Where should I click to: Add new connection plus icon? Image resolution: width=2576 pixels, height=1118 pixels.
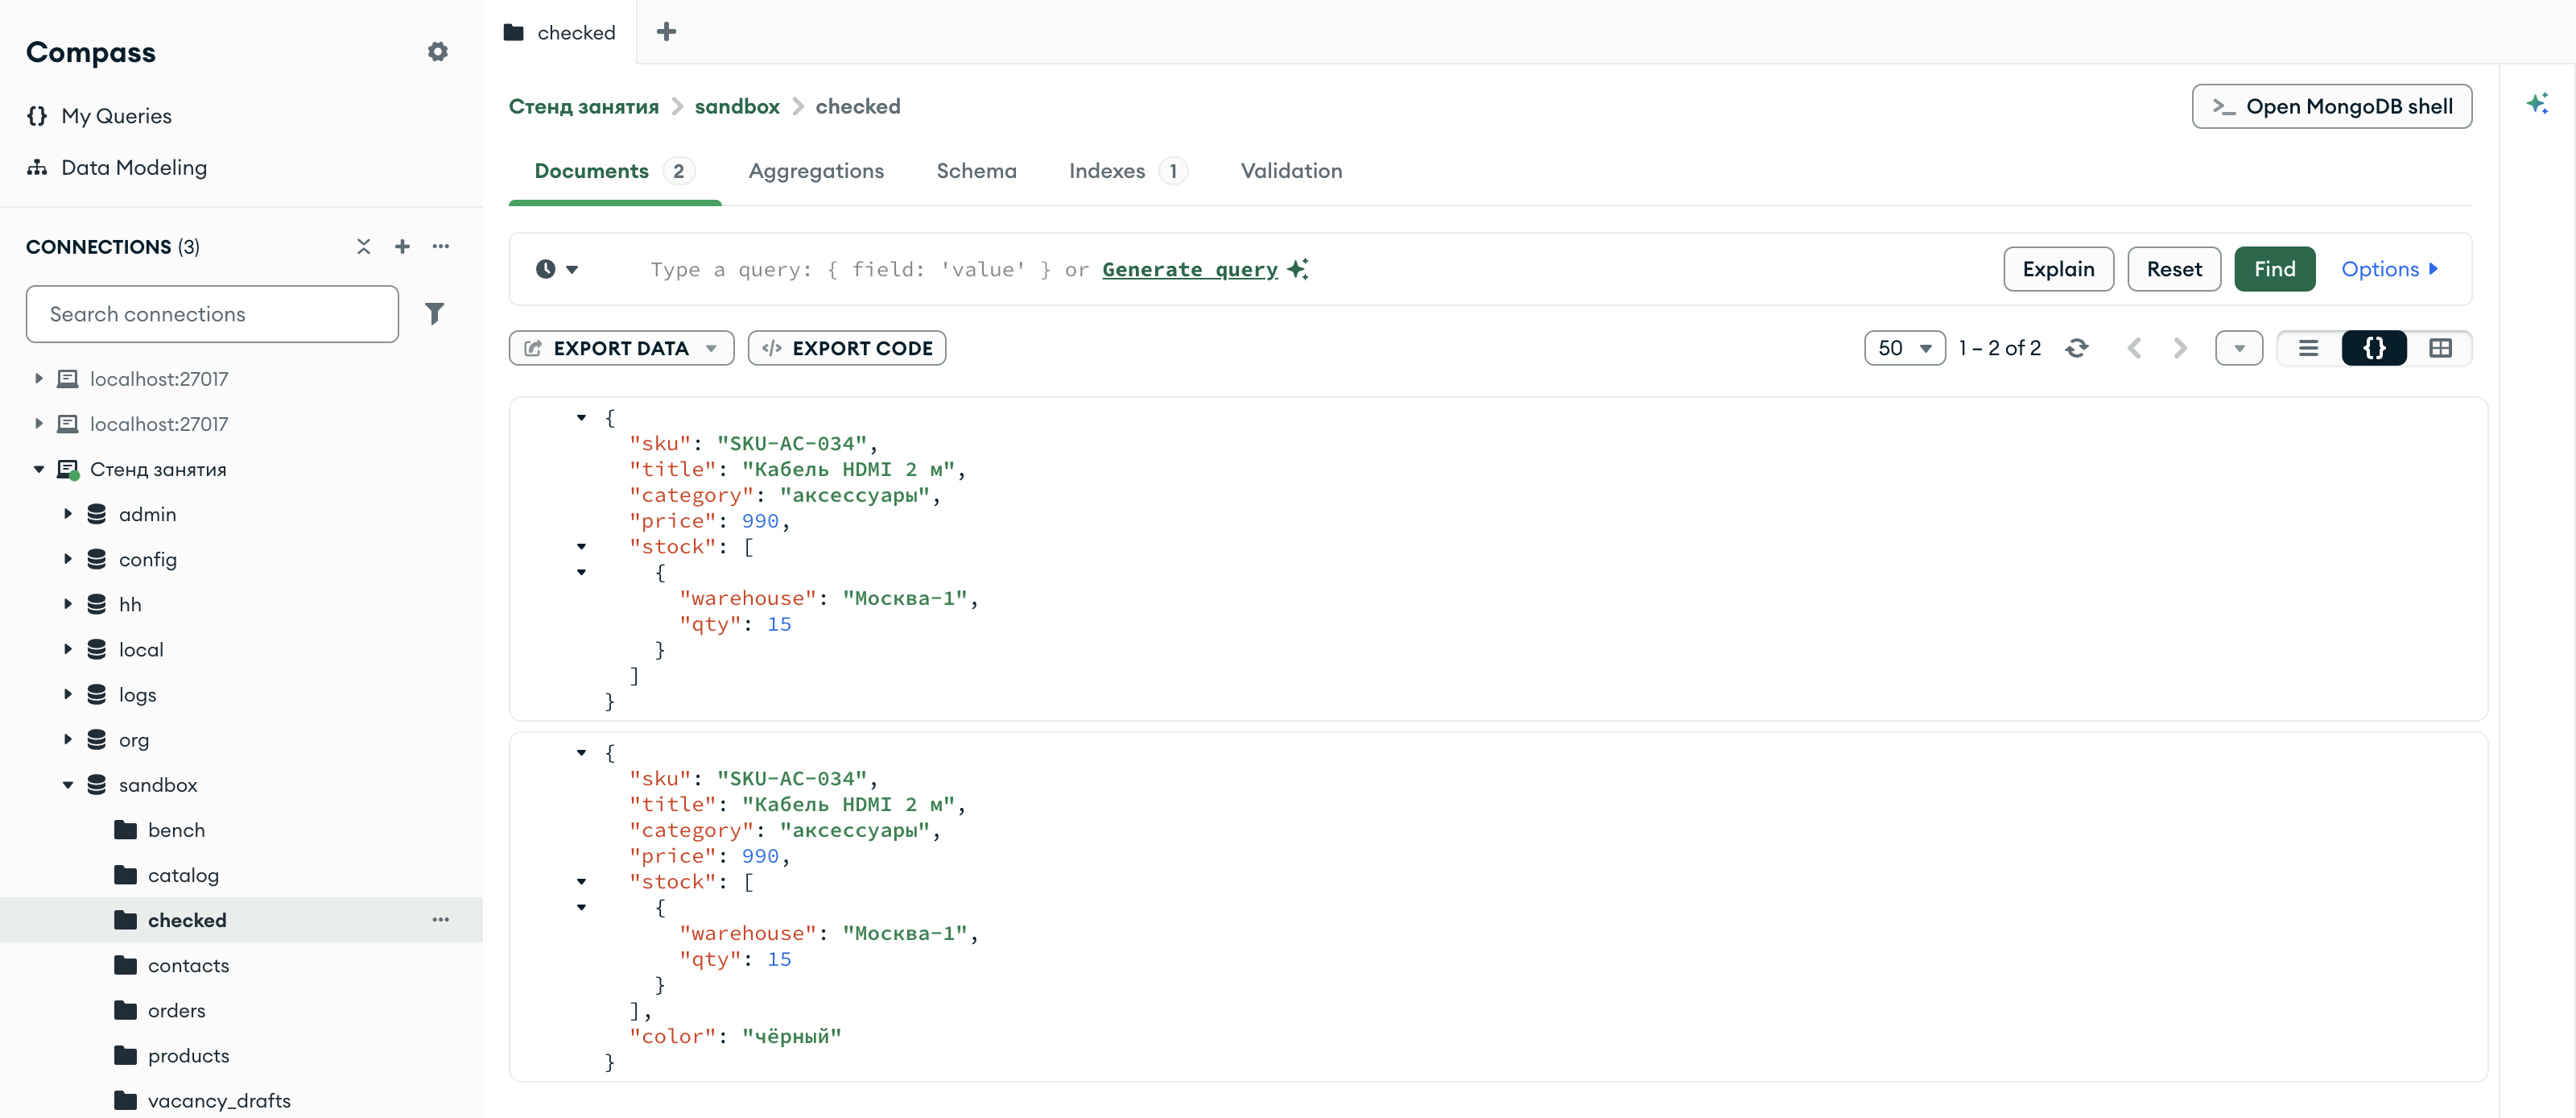pos(402,246)
